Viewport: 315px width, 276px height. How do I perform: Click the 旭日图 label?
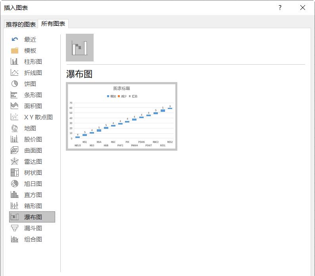pos(33,184)
